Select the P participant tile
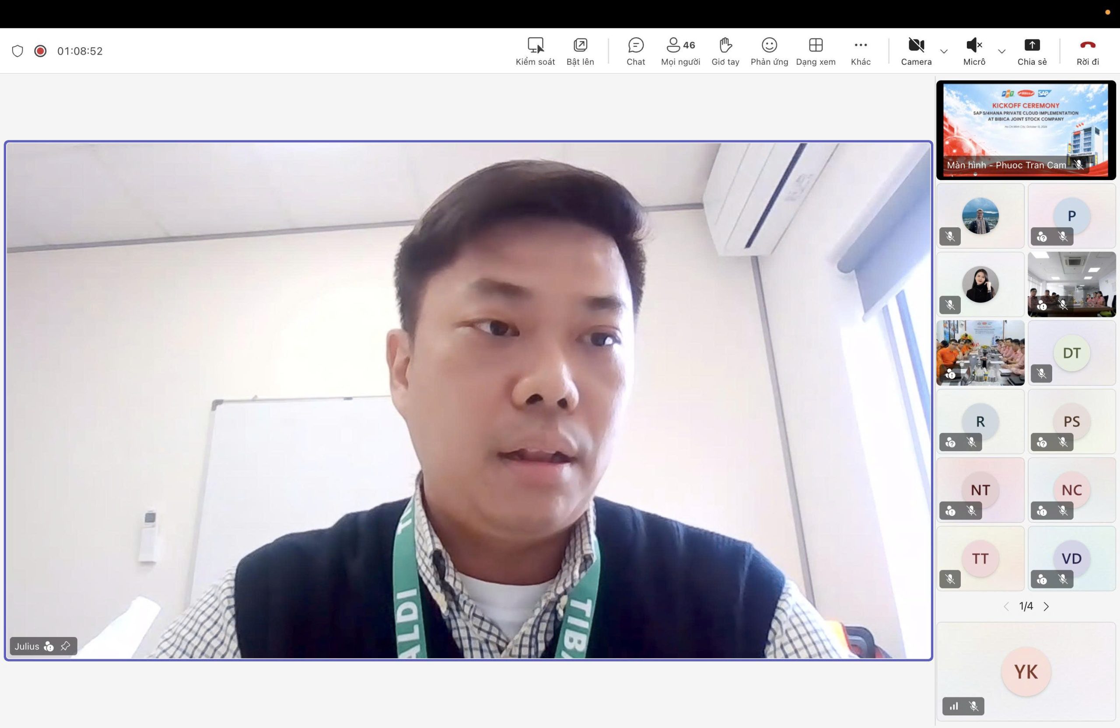 [x=1071, y=216]
